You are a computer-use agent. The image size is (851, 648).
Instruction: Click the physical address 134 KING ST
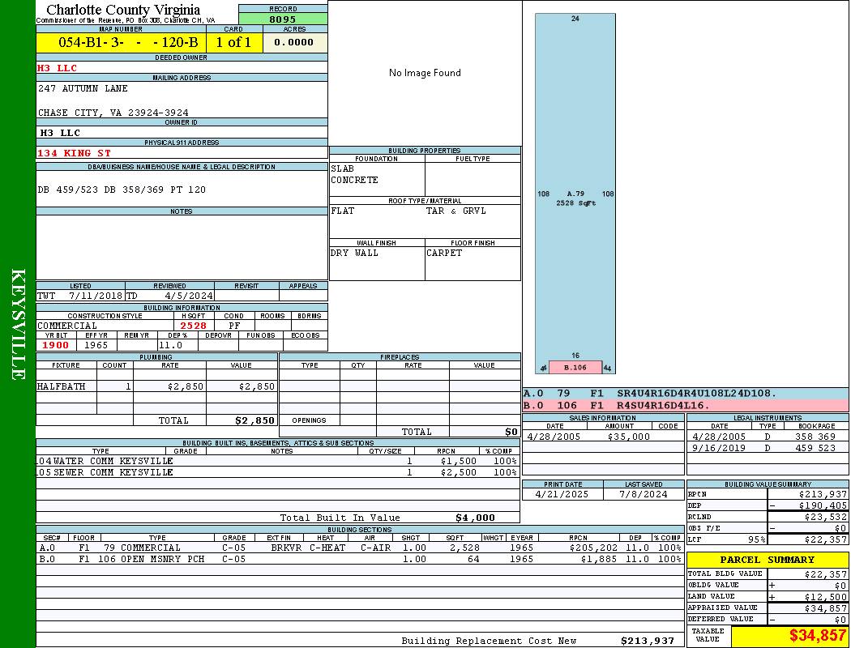pyautogui.click(x=75, y=153)
